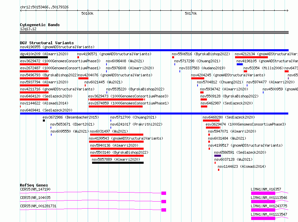This screenshot has height=222, width=298.
Task: Open nsv6037128 Wu2021 variant label
Action: (x=233, y=159)
